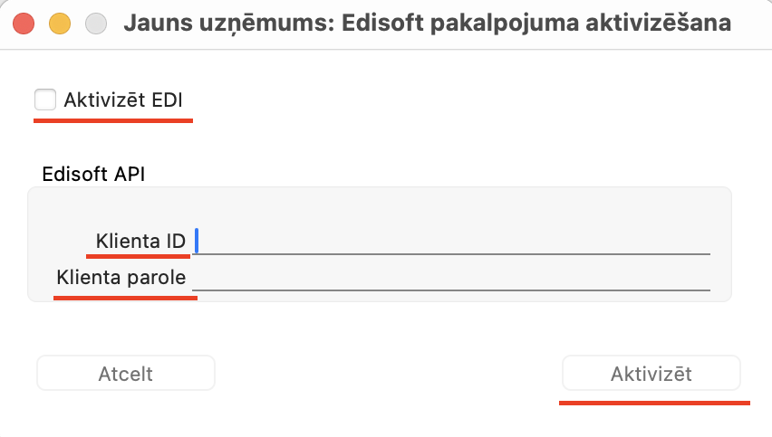Confirm activation with the Aktivizēt button
Screen dimensions: 772x437
point(651,374)
